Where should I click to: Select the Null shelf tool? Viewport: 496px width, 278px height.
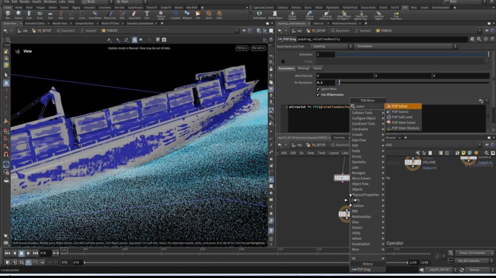coord(61,14)
